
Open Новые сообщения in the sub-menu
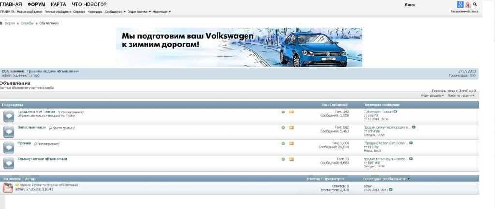tap(29, 12)
